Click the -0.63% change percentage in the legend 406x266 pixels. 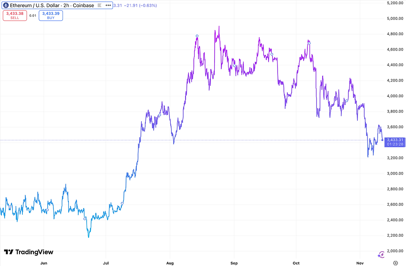tap(147, 5)
